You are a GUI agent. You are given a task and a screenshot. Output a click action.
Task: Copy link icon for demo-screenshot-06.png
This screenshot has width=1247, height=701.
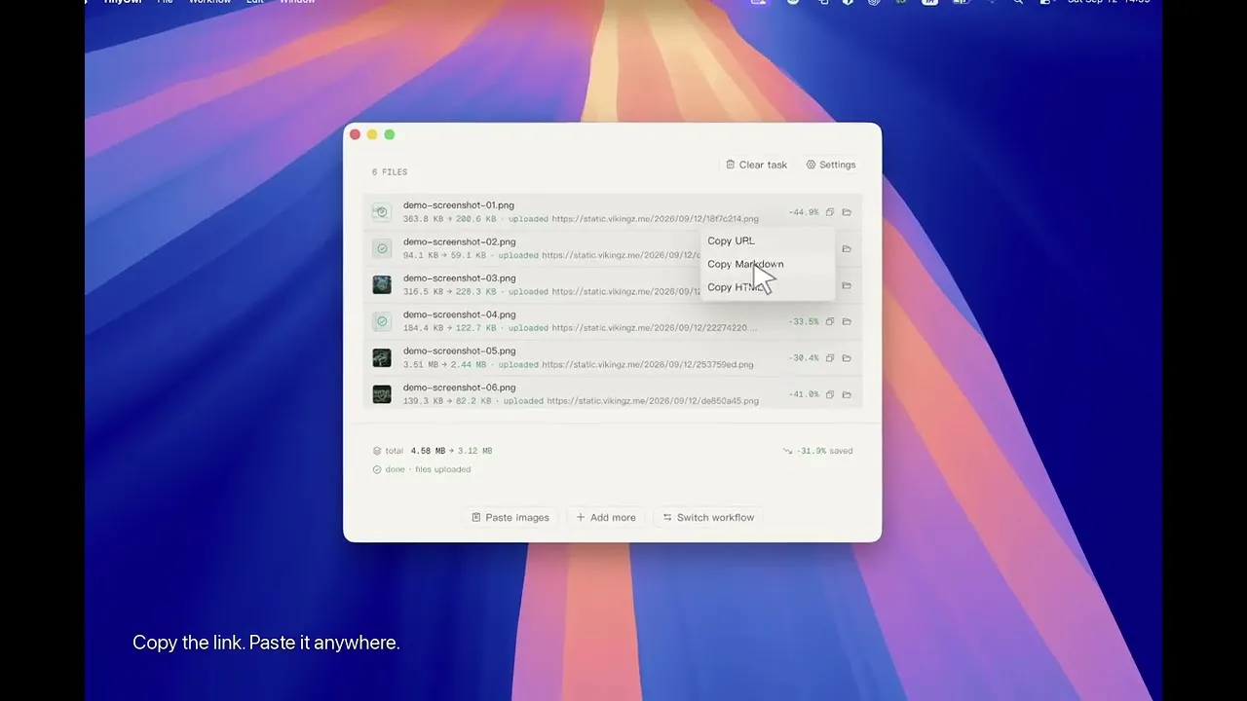(830, 394)
